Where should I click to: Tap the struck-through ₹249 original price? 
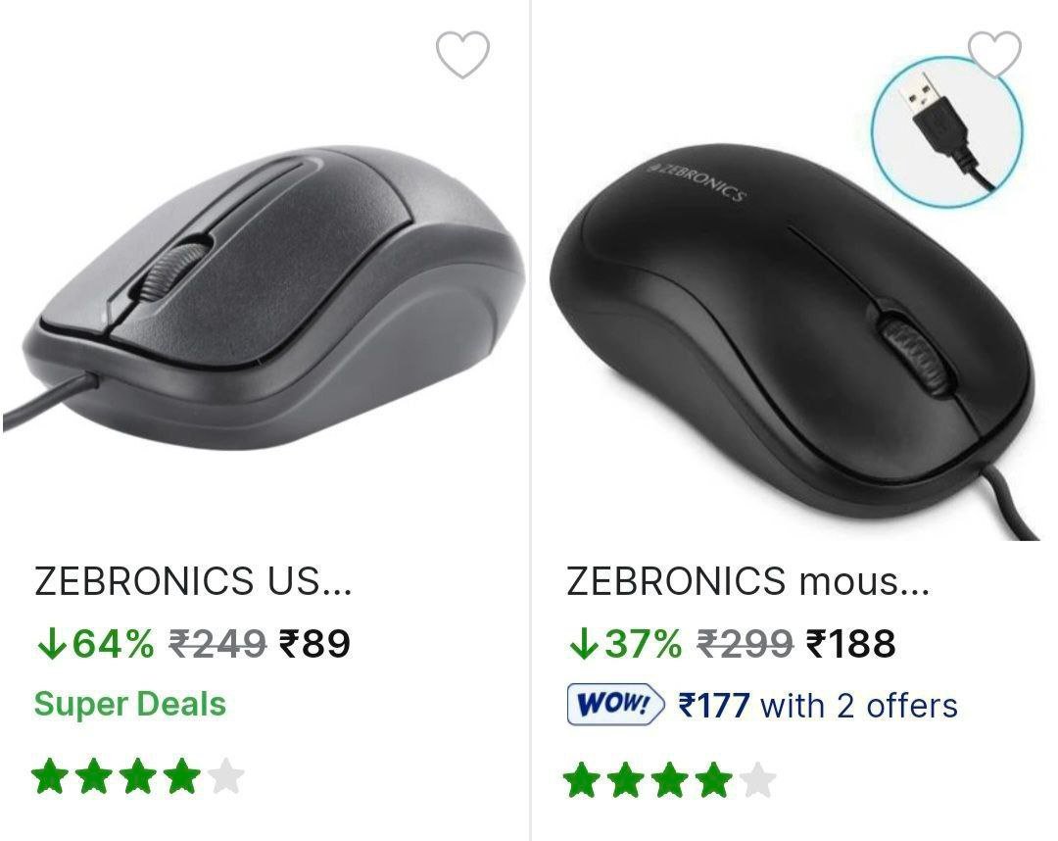tap(217, 644)
